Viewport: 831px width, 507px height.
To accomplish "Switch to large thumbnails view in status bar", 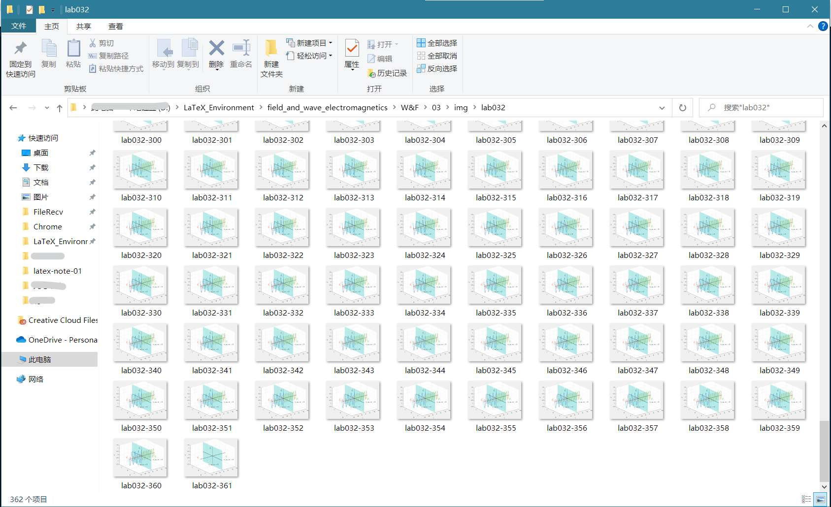I will [821, 499].
